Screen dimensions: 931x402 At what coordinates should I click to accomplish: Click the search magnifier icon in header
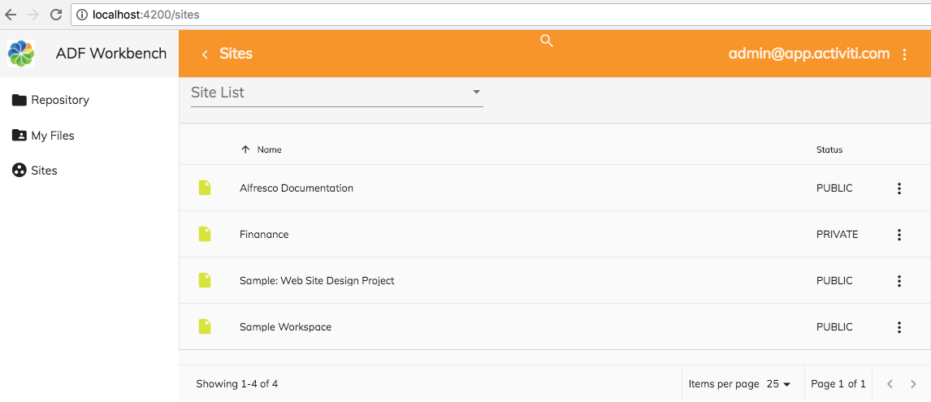[x=547, y=41]
